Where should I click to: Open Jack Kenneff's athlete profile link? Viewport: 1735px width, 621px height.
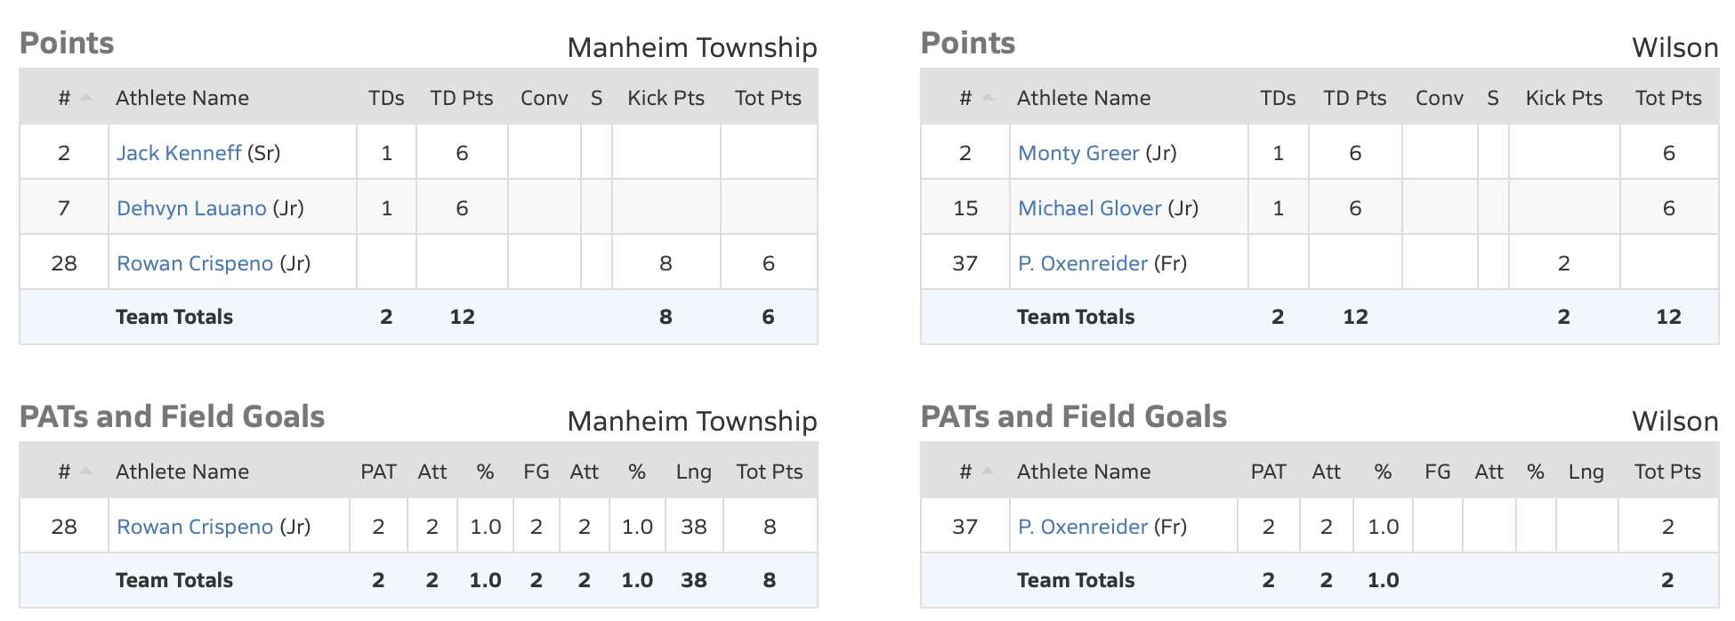pos(179,153)
